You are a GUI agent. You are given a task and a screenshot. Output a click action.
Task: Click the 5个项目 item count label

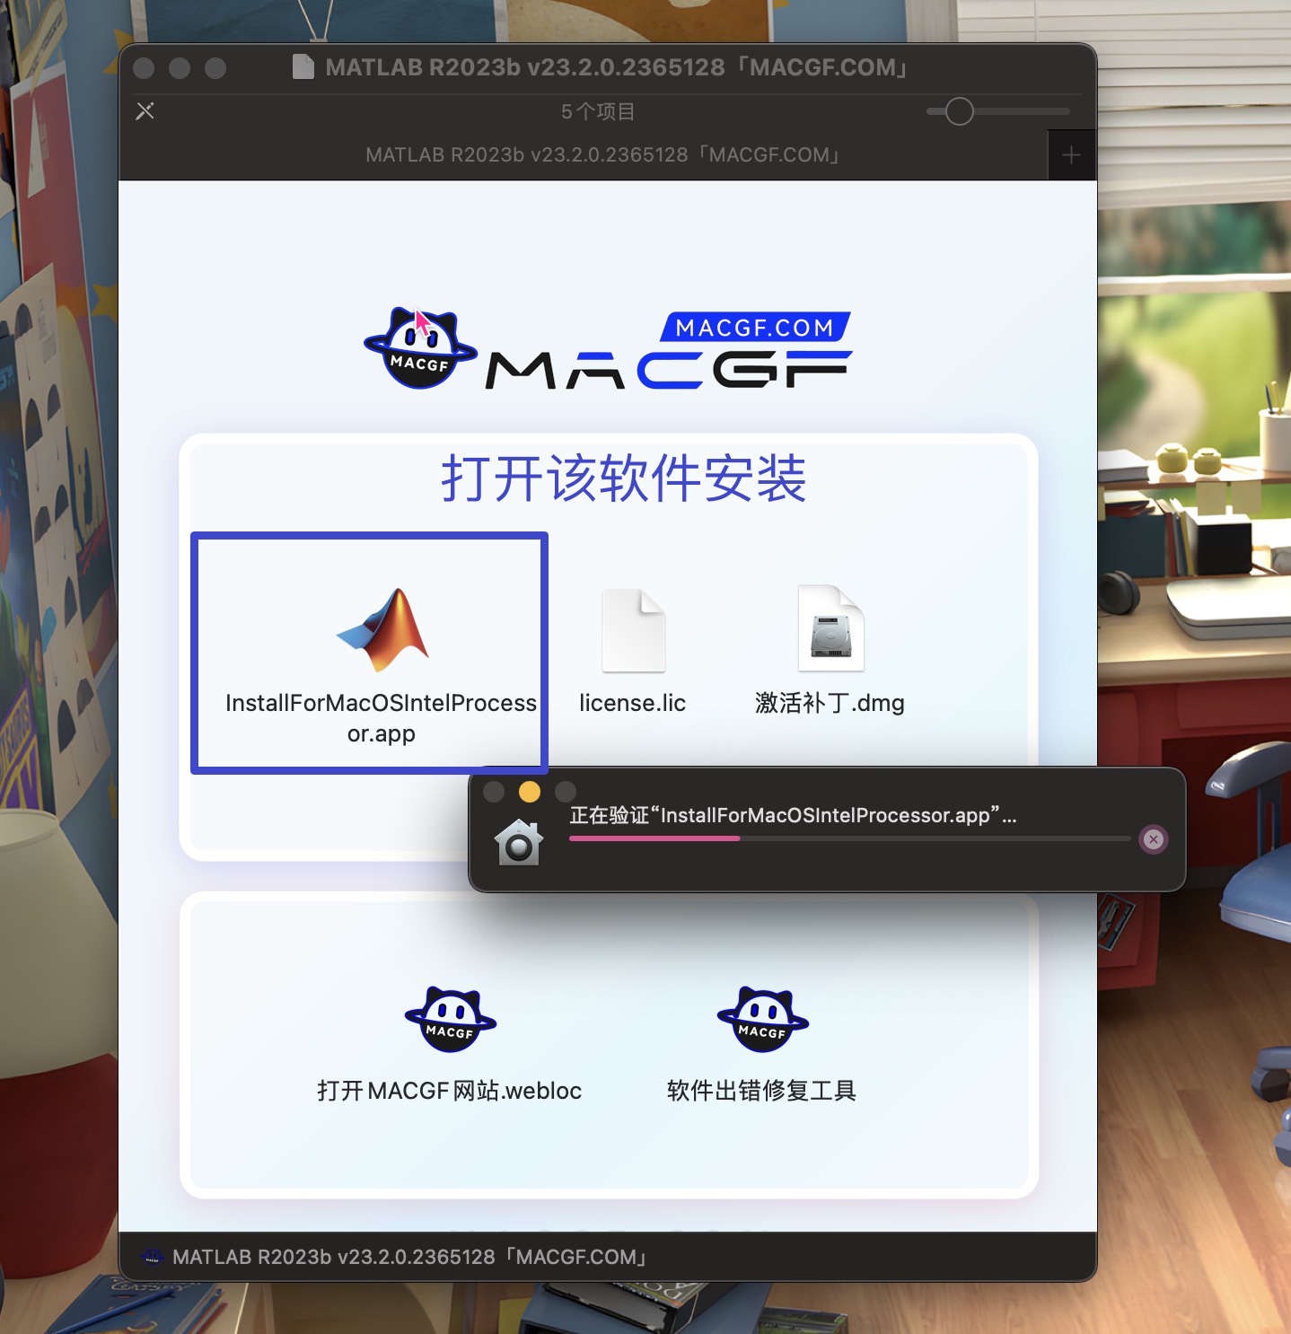(x=596, y=110)
